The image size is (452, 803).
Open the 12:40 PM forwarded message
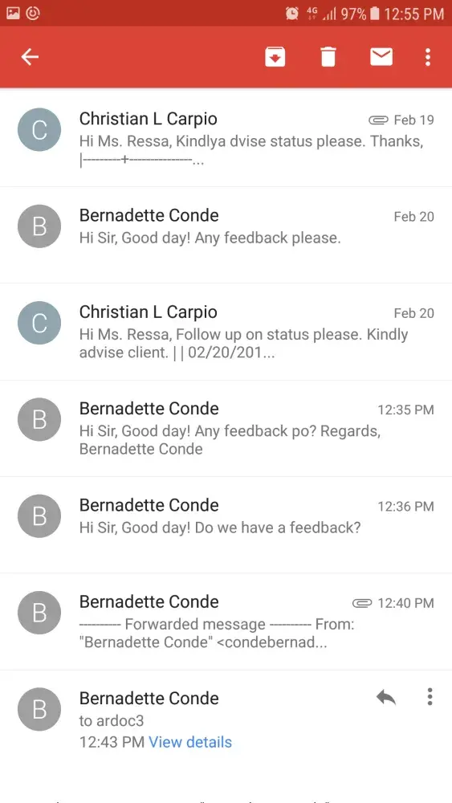tap(226, 622)
